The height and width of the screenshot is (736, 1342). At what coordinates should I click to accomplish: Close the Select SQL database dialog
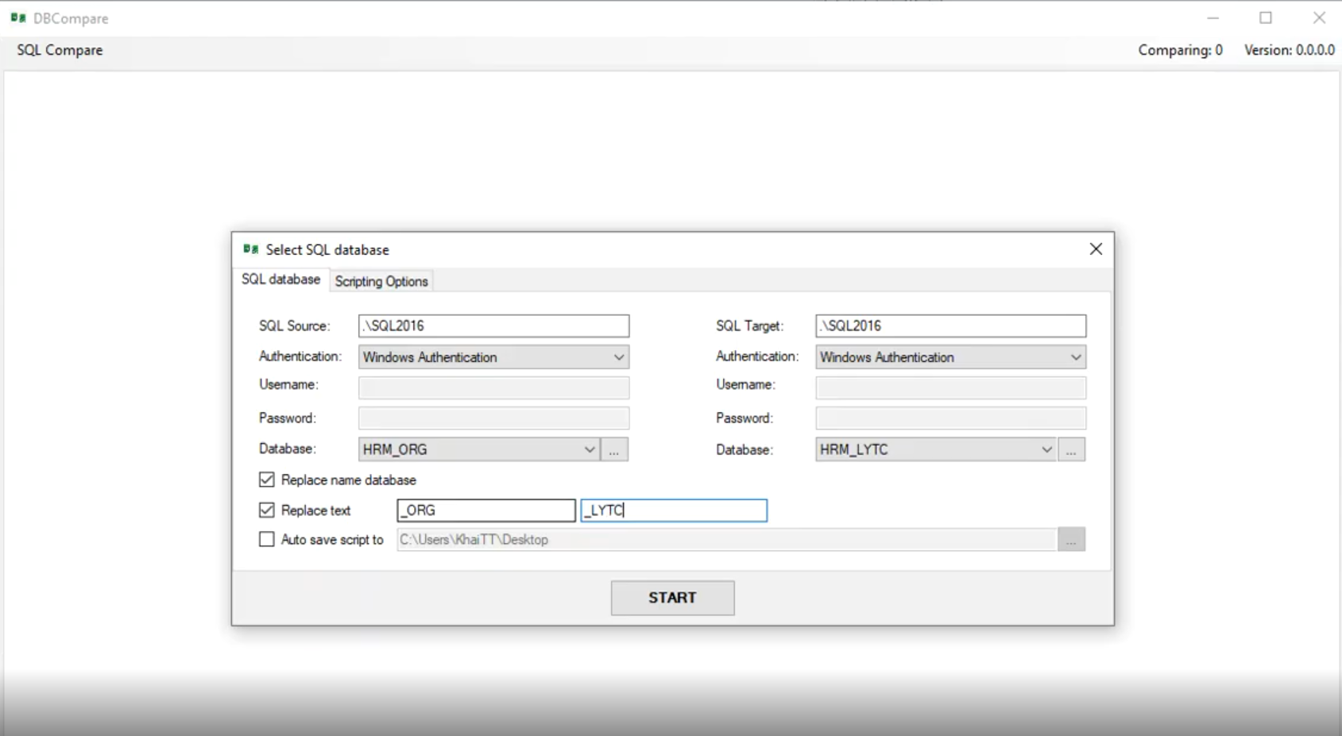[x=1096, y=249]
